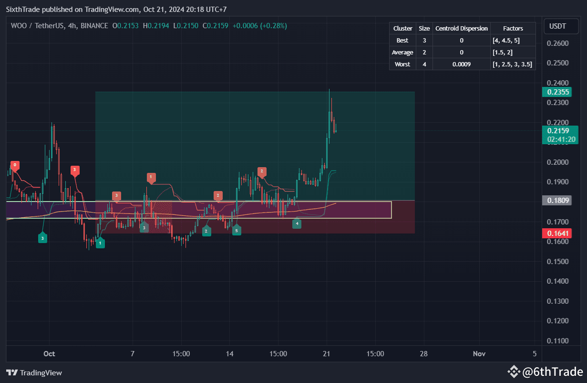Image resolution: width=587 pixels, height=383 pixels.
Task: Select the teal "1" marker below the lows
Action: point(100,243)
